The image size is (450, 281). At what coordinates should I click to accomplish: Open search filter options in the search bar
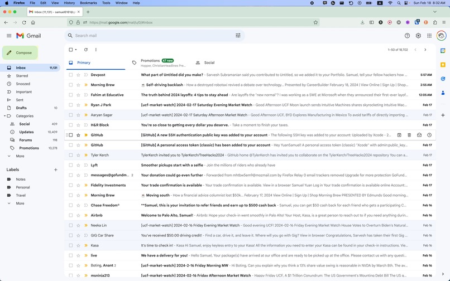coord(238,36)
